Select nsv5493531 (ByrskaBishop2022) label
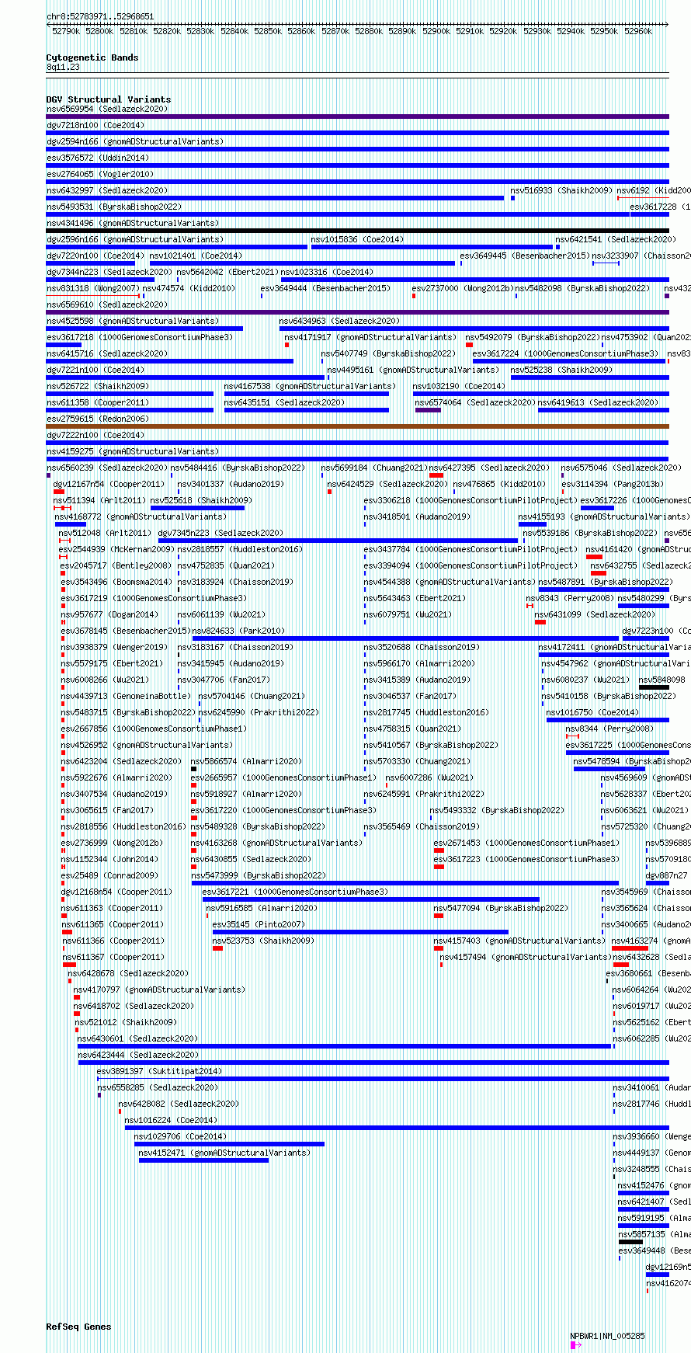The image size is (691, 1353). tap(114, 207)
